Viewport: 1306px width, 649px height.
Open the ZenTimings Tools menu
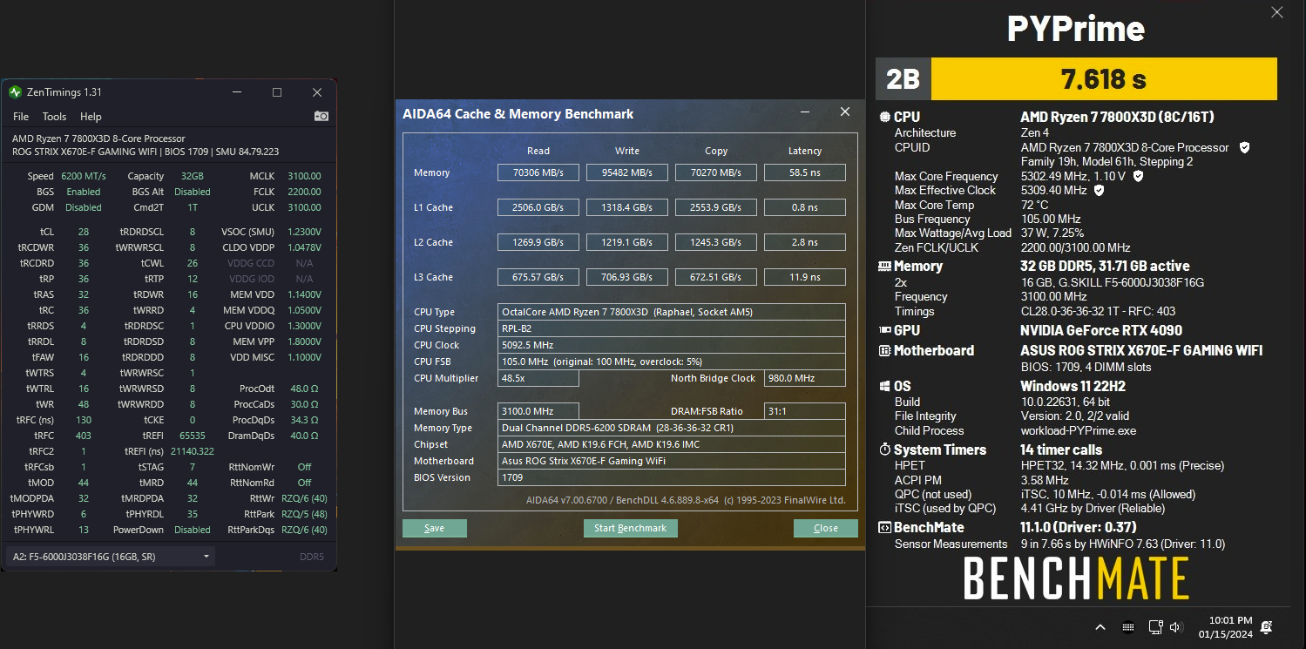tap(54, 116)
